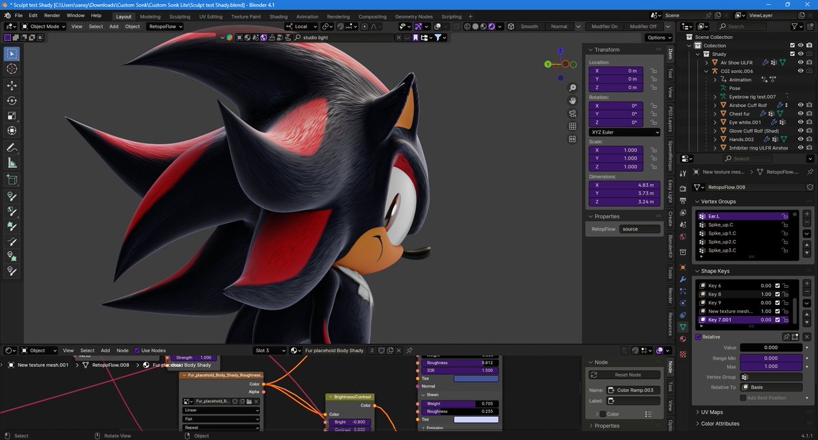This screenshot has height=440, width=818.
Task: Toggle the camera view icon
Action: [x=573, y=113]
